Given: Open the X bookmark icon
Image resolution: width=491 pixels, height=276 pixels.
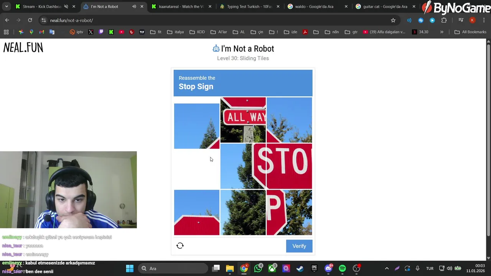Looking at the screenshot, I should pos(91,32).
